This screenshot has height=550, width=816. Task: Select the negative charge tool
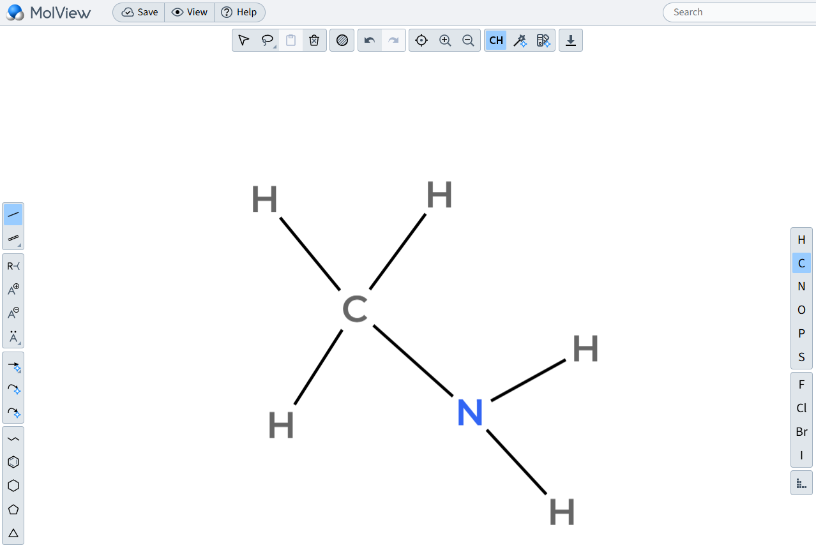coord(13,313)
